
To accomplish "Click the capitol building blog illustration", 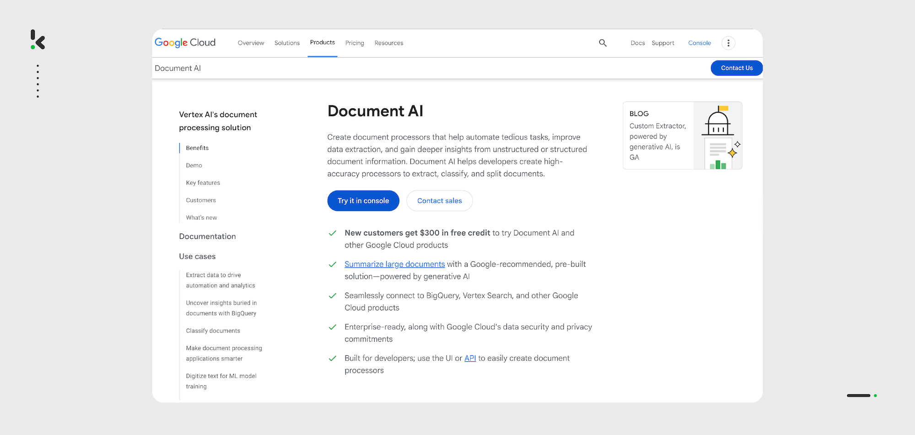I will [x=718, y=136].
